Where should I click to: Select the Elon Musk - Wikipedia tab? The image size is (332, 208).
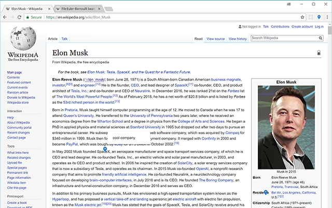click(27, 9)
